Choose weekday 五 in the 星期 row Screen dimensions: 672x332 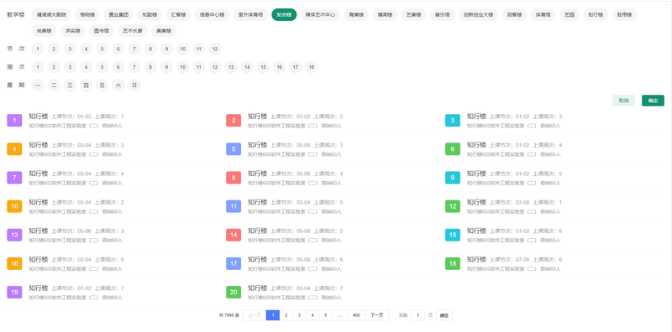[x=102, y=86]
